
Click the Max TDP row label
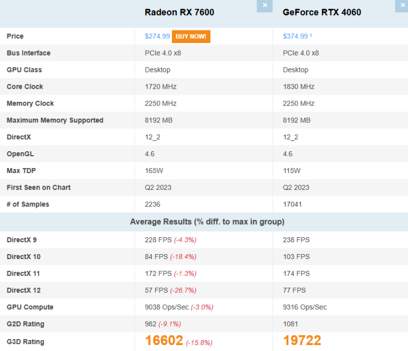(21, 170)
